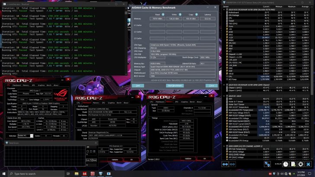Click volume speaker tray icon
The height and width of the screenshot is (177, 315).
coord(282,174)
